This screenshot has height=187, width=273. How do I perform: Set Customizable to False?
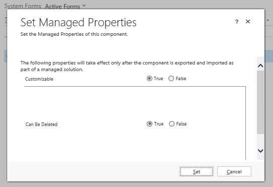click(x=171, y=79)
